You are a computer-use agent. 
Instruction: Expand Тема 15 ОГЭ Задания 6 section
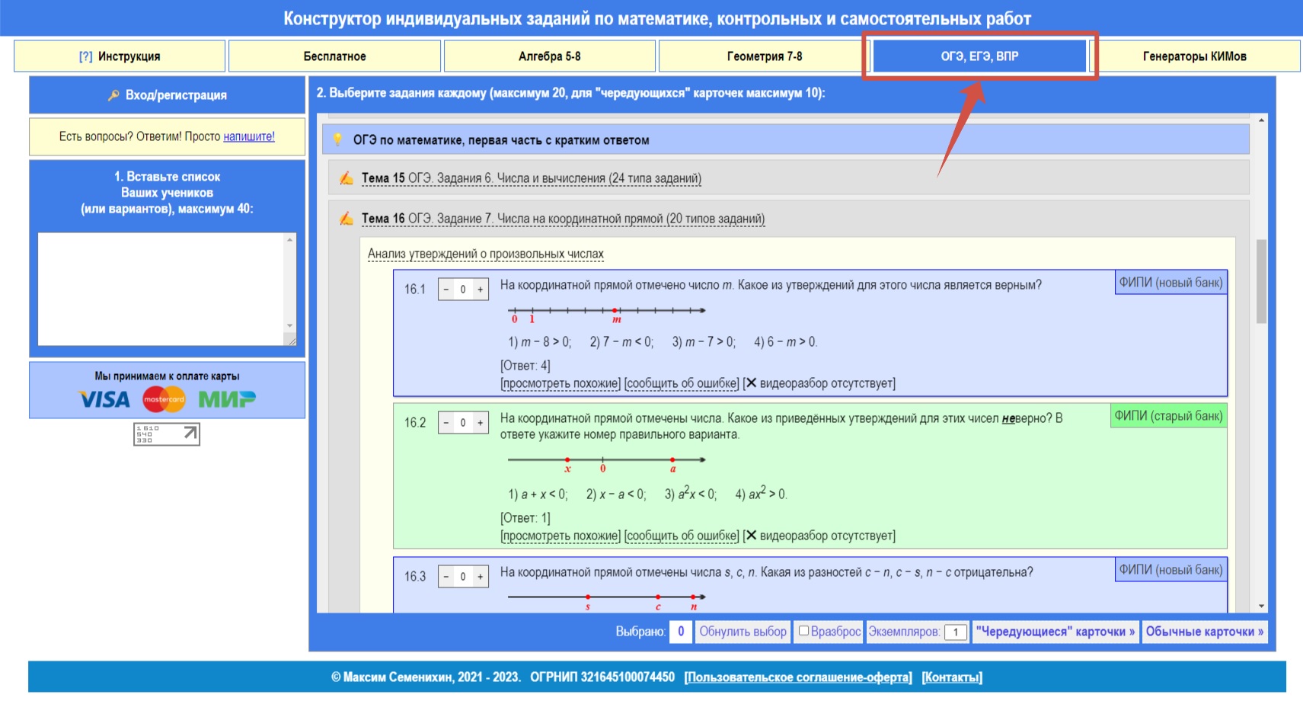531,178
